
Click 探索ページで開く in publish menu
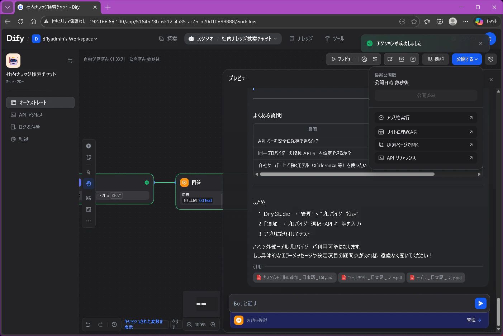426,145
